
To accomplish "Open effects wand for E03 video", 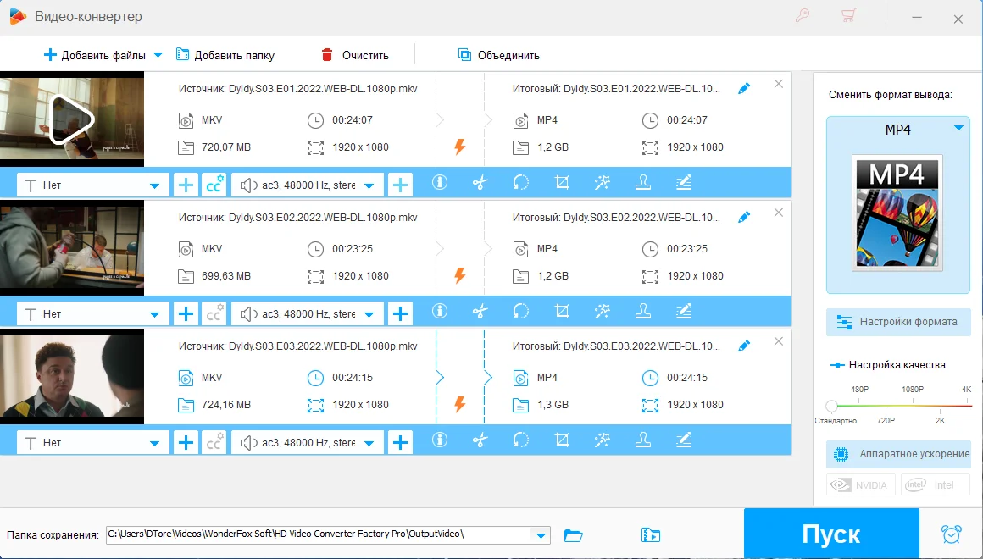I will point(603,440).
